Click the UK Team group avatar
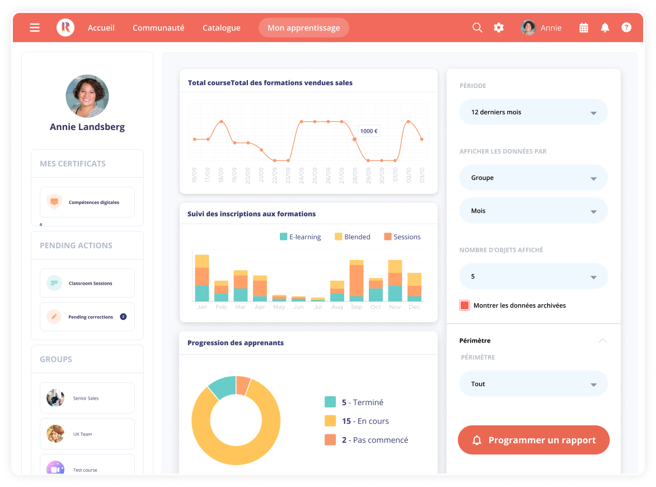The height and width of the screenshot is (487, 656). (55, 434)
